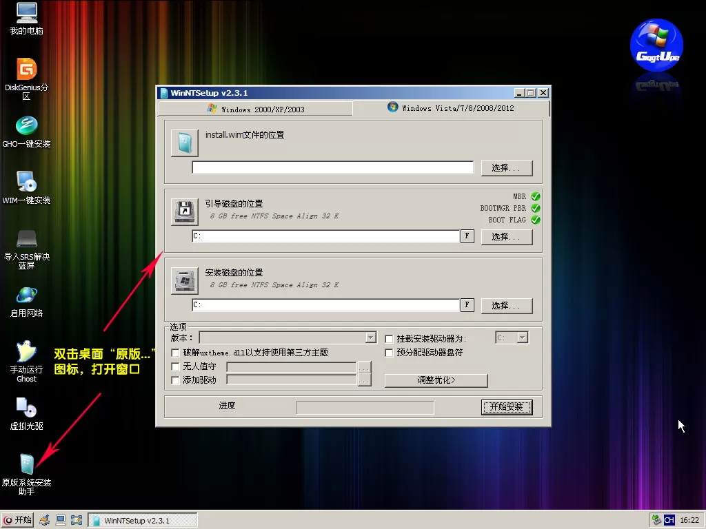706x529 pixels.
Task: Click 开始安装 button
Action: pos(507,407)
